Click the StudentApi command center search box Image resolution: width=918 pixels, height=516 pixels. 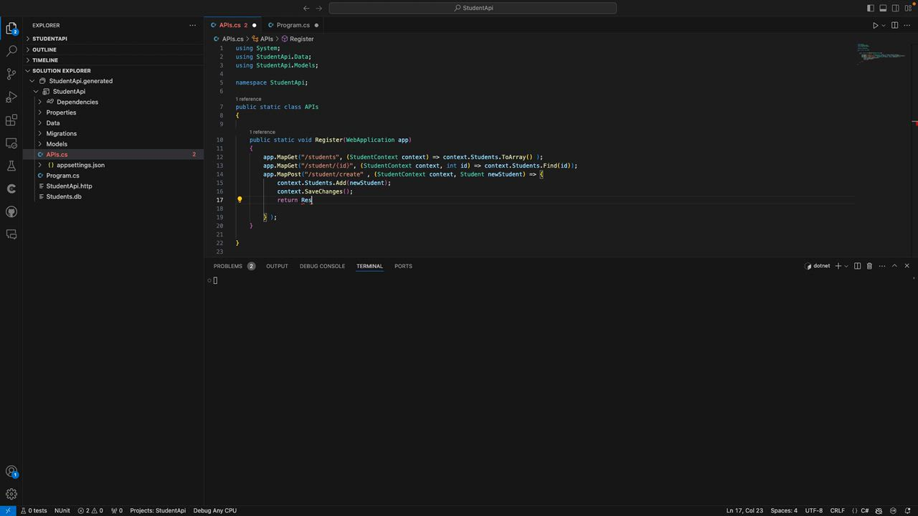coord(473,8)
